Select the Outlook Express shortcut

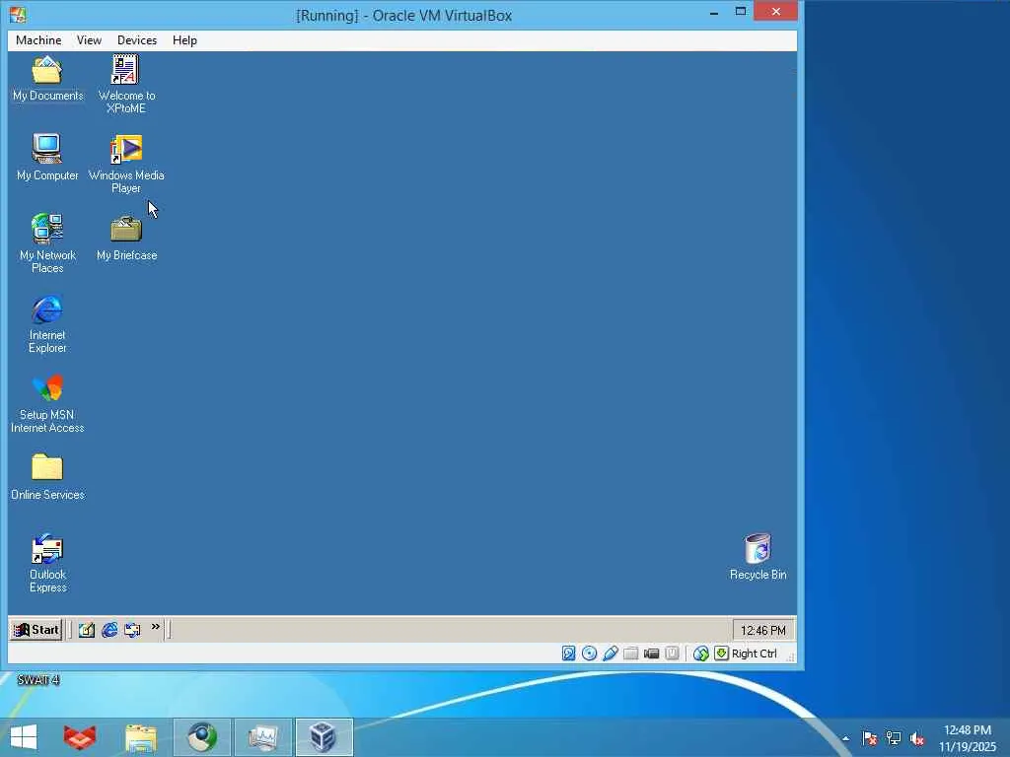pyautogui.click(x=47, y=563)
